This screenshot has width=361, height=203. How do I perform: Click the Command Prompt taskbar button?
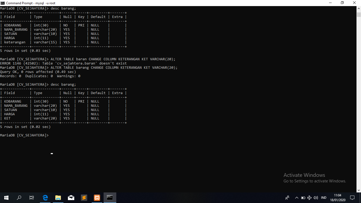110,197
